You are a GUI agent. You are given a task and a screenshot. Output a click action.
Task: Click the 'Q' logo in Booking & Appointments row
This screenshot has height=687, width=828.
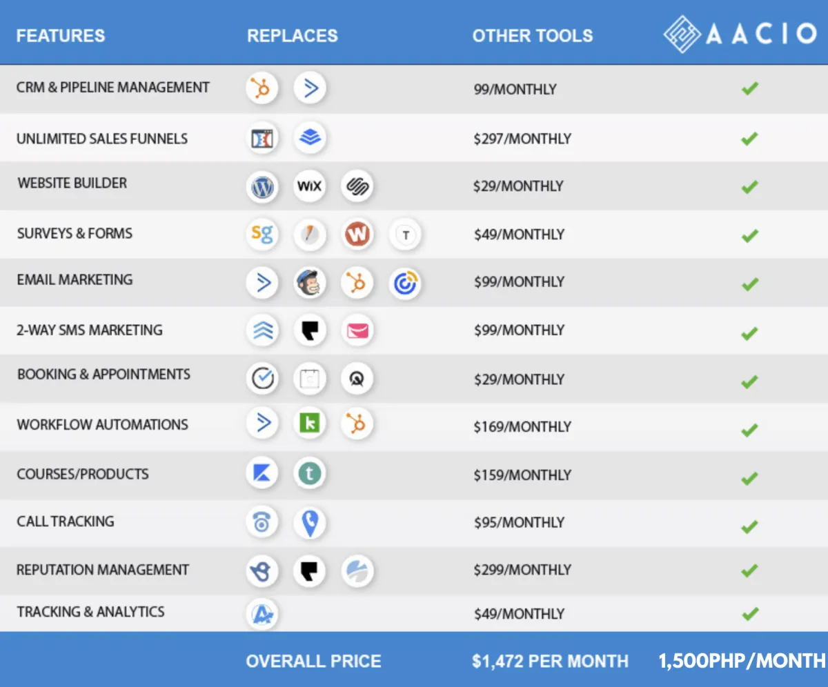pos(357,379)
